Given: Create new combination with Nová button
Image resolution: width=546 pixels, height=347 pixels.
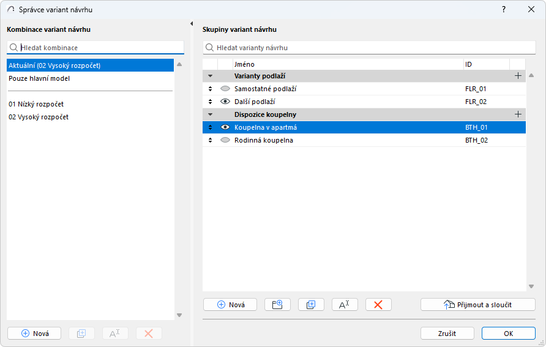Looking at the screenshot, I should 34,334.
